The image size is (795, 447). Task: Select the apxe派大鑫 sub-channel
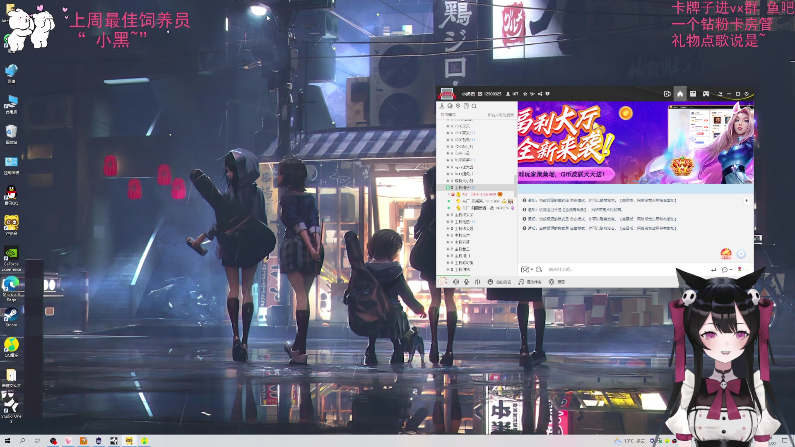coord(464,167)
